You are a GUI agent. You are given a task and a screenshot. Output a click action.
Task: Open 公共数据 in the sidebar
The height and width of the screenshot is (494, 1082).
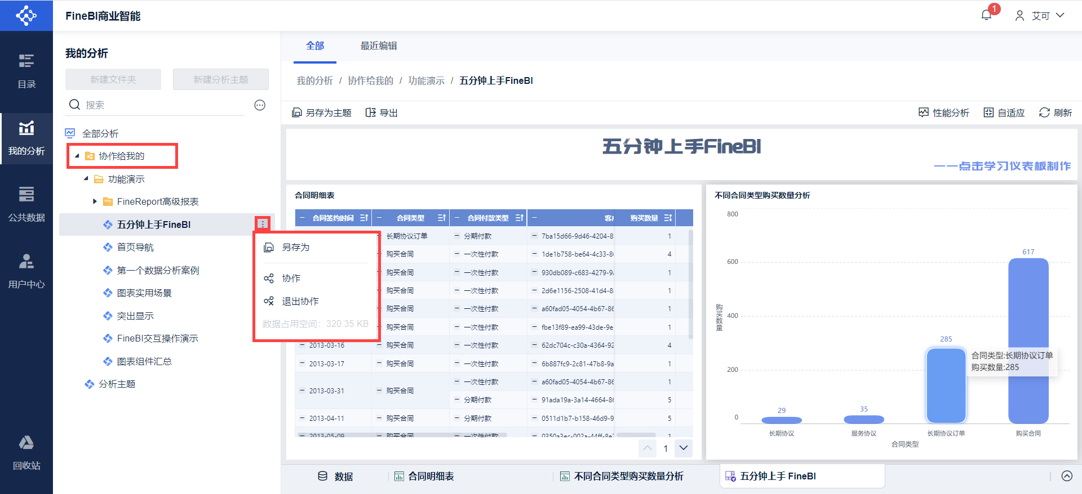click(x=26, y=204)
